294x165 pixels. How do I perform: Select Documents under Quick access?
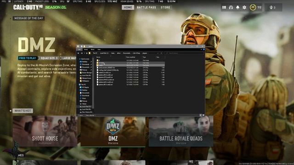(x=85, y=67)
